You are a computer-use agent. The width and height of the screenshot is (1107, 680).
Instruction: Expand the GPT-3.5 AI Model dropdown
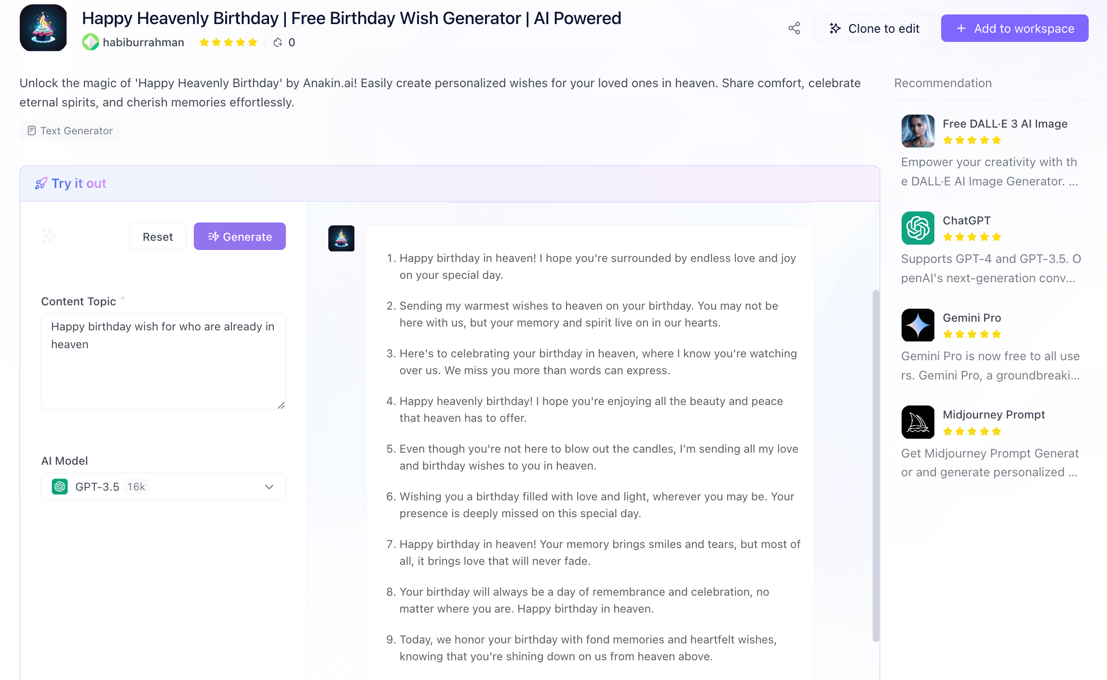coord(163,487)
